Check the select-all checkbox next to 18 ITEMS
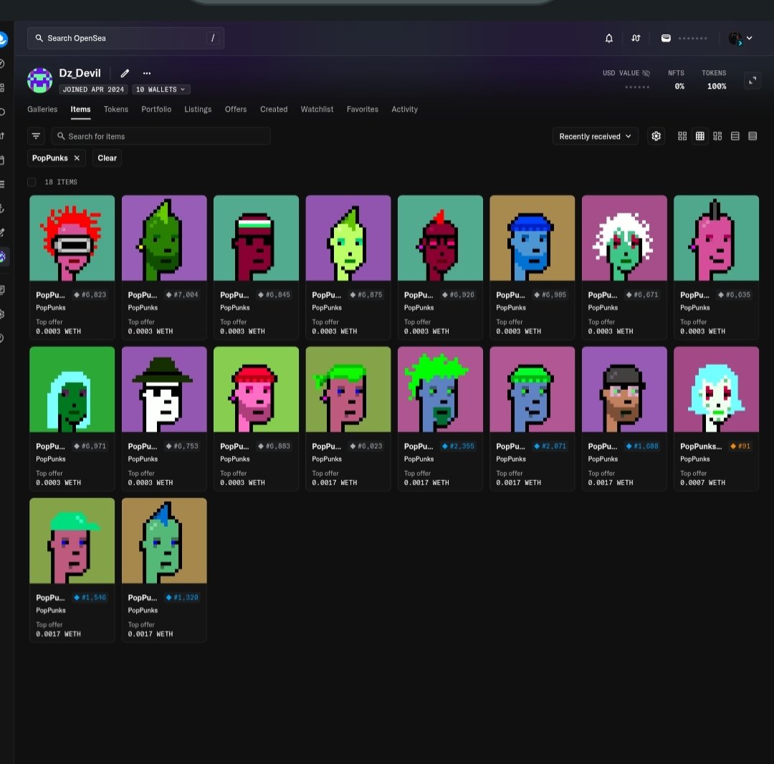 pyautogui.click(x=32, y=182)
